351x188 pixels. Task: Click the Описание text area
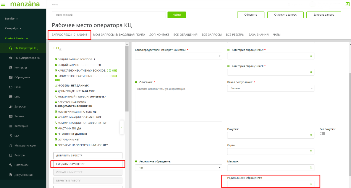(178, 103)
